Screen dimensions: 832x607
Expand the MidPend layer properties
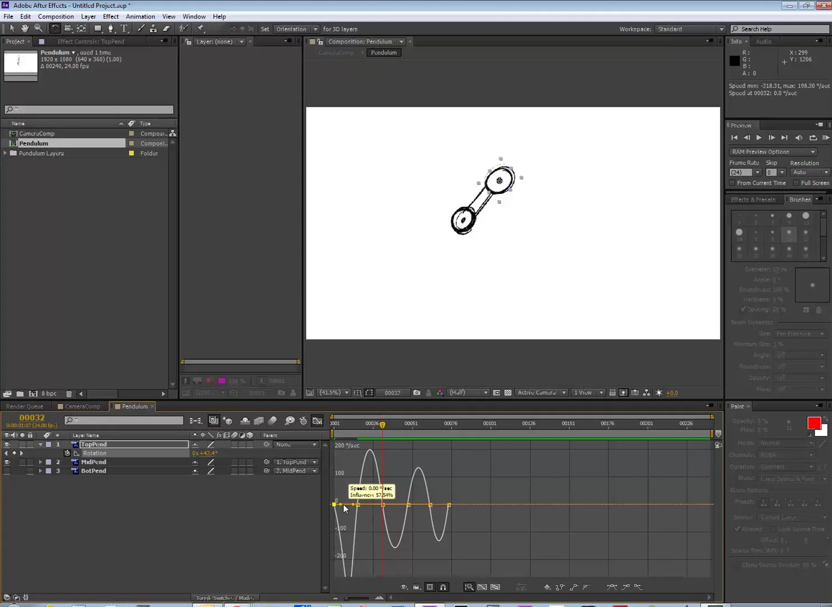[x=41, y=463]
